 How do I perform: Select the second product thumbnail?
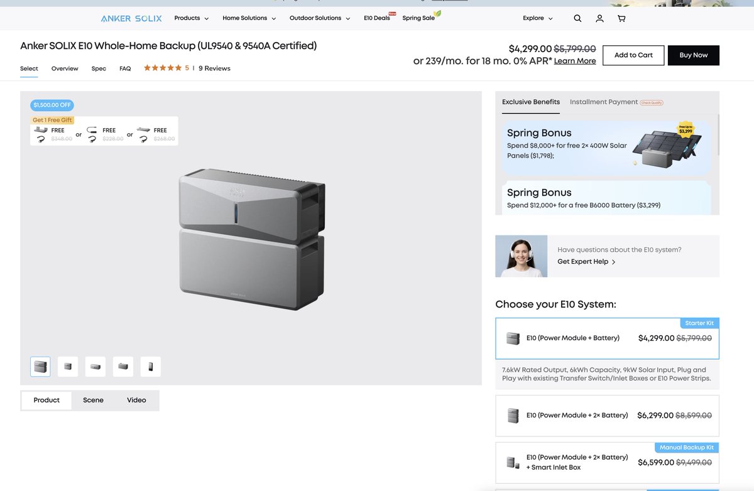pos(68,367)
